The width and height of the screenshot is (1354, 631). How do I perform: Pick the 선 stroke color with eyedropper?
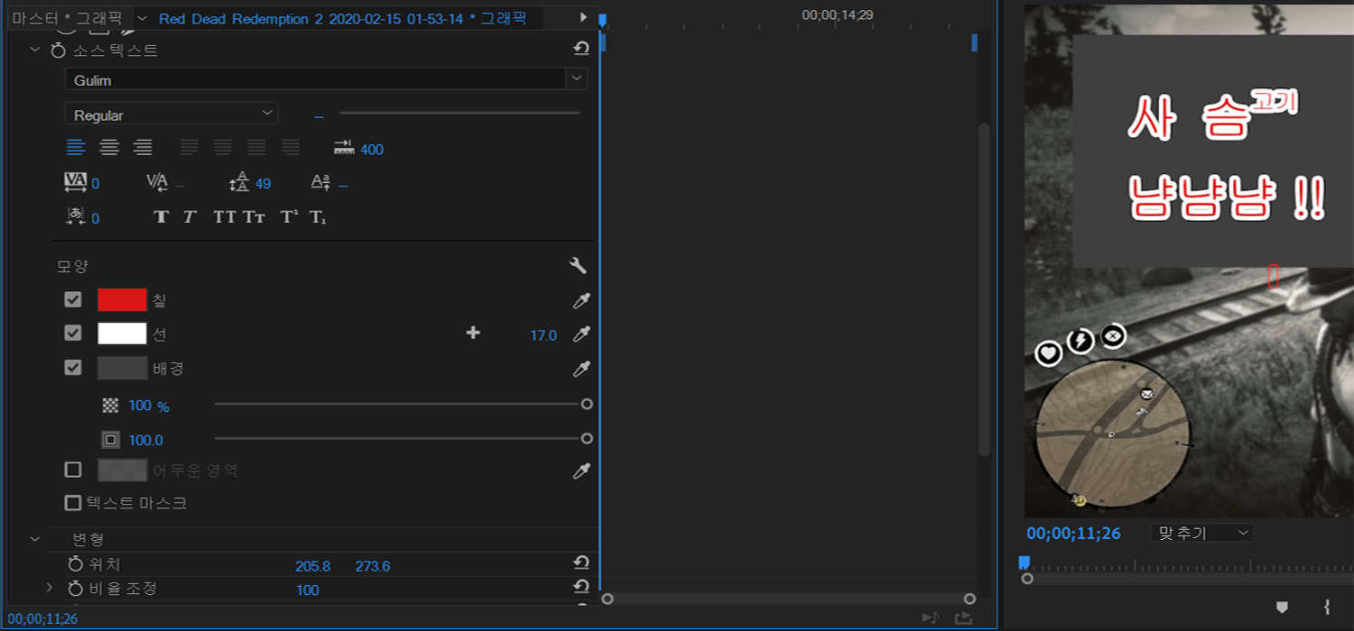tap(581, 334)
